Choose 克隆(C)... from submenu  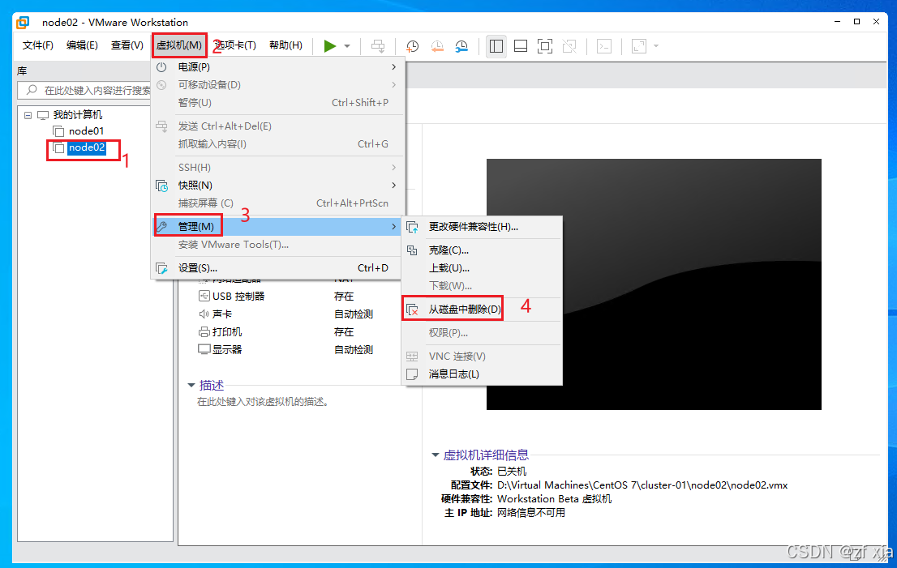coord(483,250)
